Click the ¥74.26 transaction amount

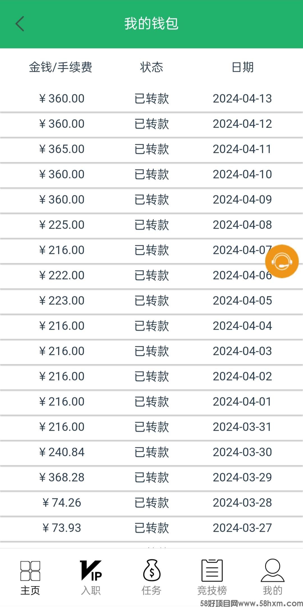(x=62, y=503)
